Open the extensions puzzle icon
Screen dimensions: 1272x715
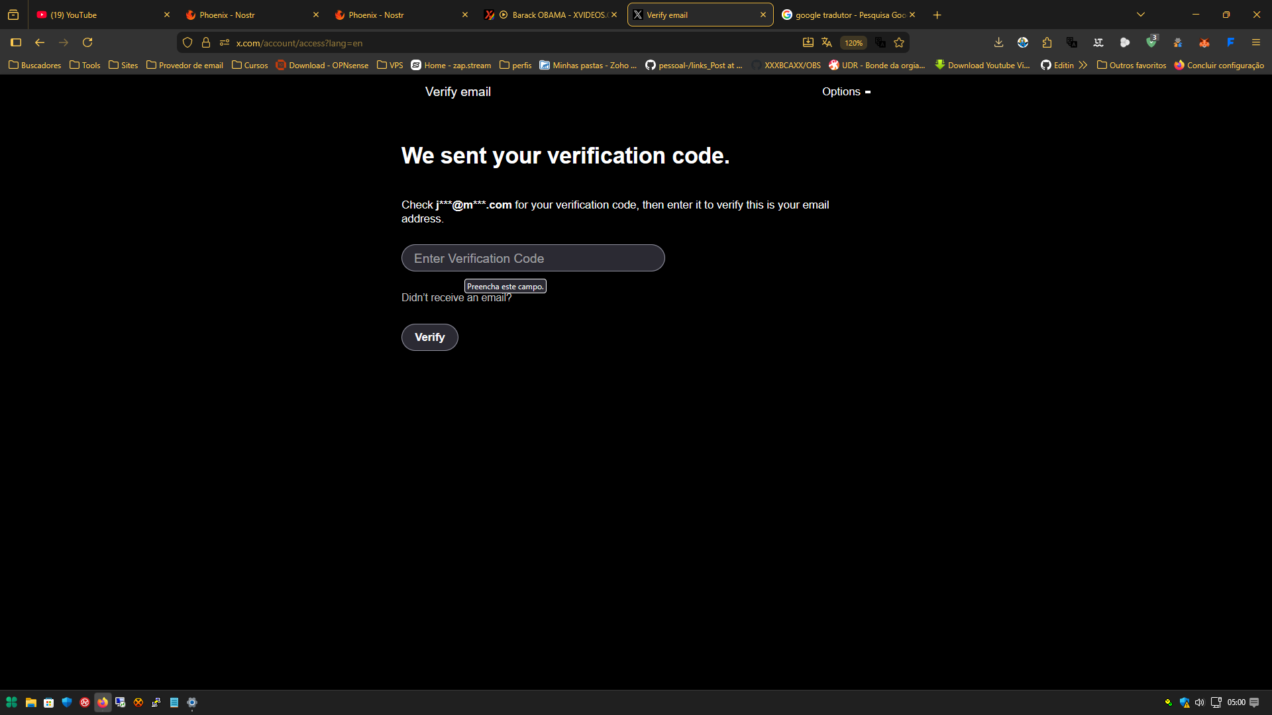1047,43
